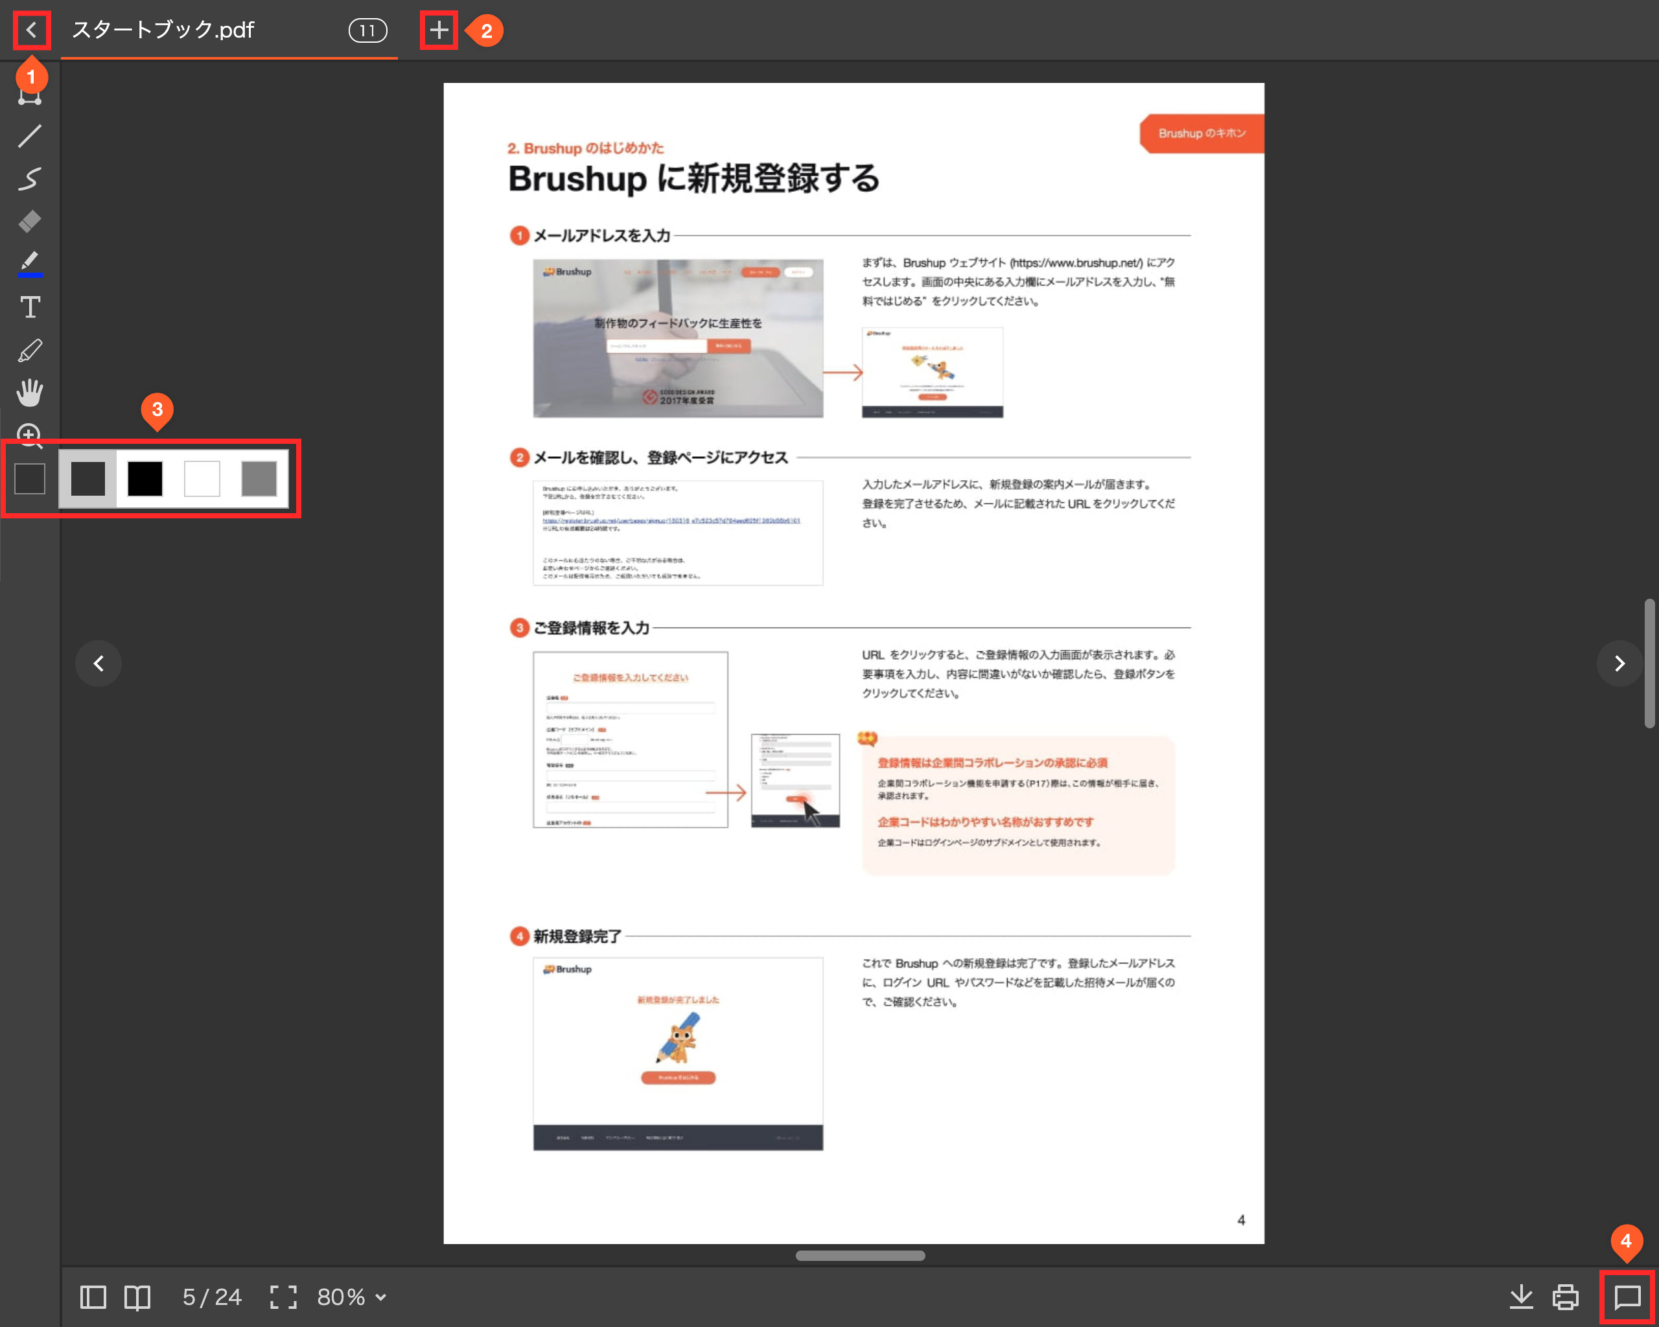Viewport: 1659px width, 1327px height.
Task: Select the pen pencil tool
Action: (29, 351)
